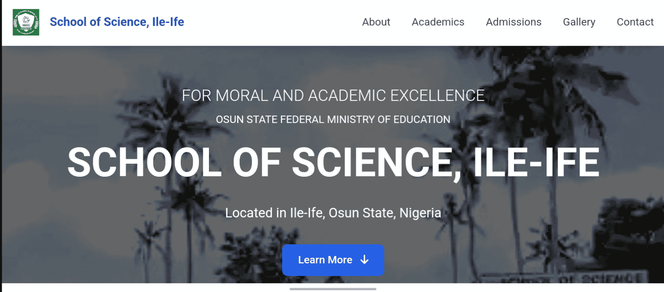Navigate to the Contact page
This screenshot has height=292, width=664.
[x=635, y=22]
